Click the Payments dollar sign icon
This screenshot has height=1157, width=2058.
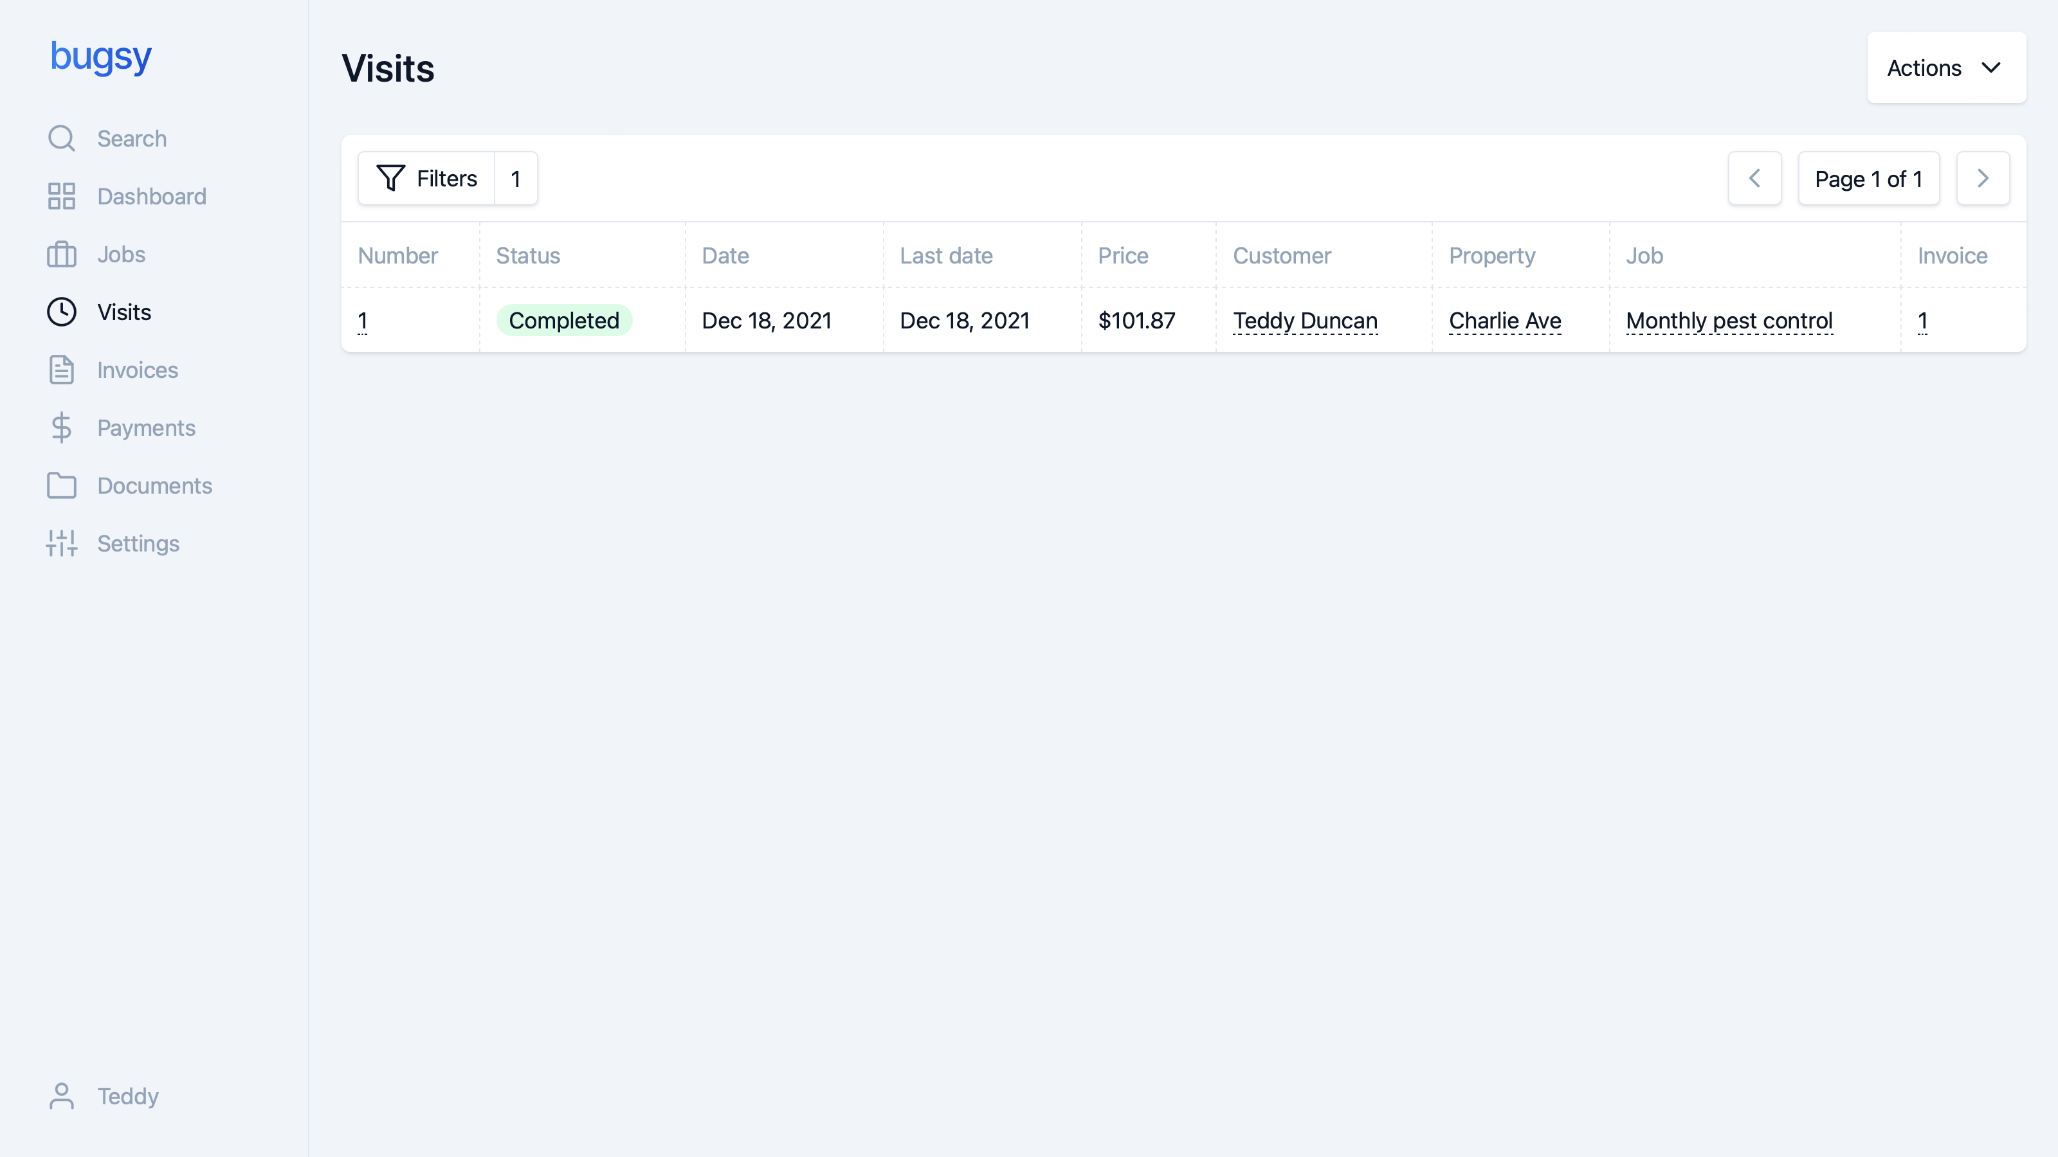click(x=62, y=428)
